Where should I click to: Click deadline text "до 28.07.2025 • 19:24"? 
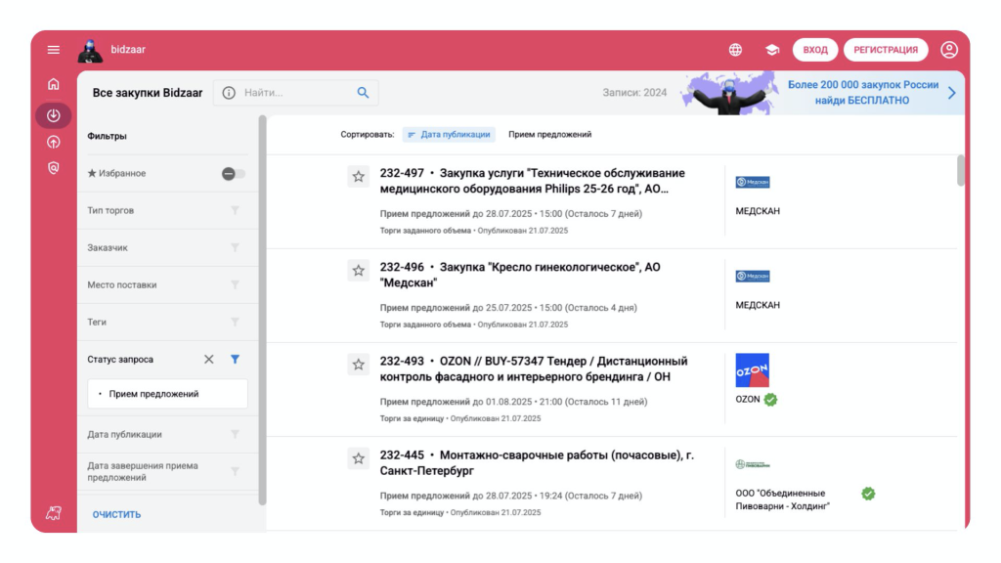pyautogui.click(x=517, y=496)
